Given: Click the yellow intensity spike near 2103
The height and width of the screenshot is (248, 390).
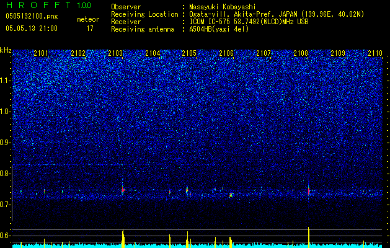Looking at the screenshot, I should [123, 239].
